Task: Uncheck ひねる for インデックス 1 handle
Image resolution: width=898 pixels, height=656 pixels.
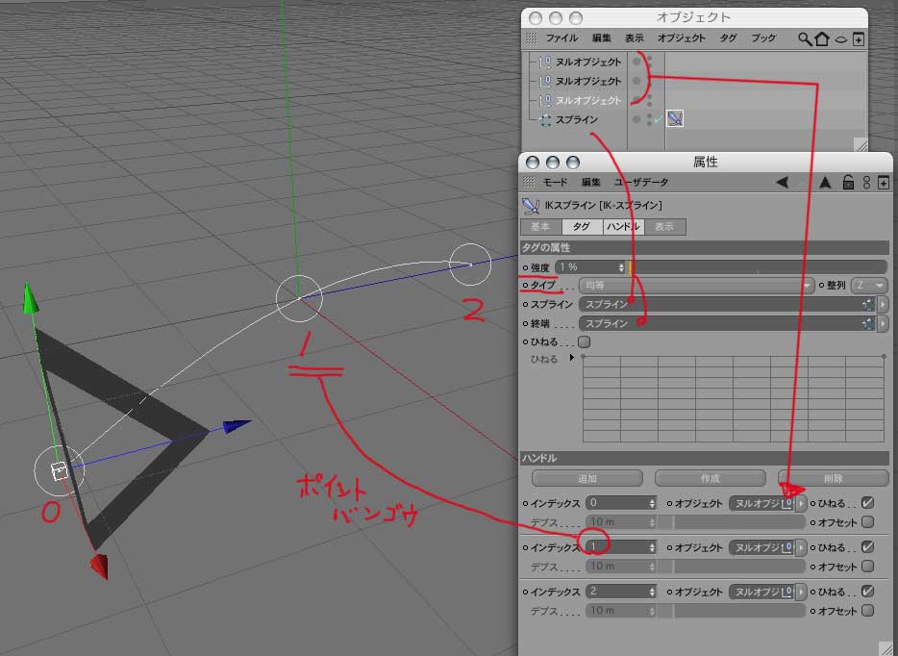Action: coord(867,547)
